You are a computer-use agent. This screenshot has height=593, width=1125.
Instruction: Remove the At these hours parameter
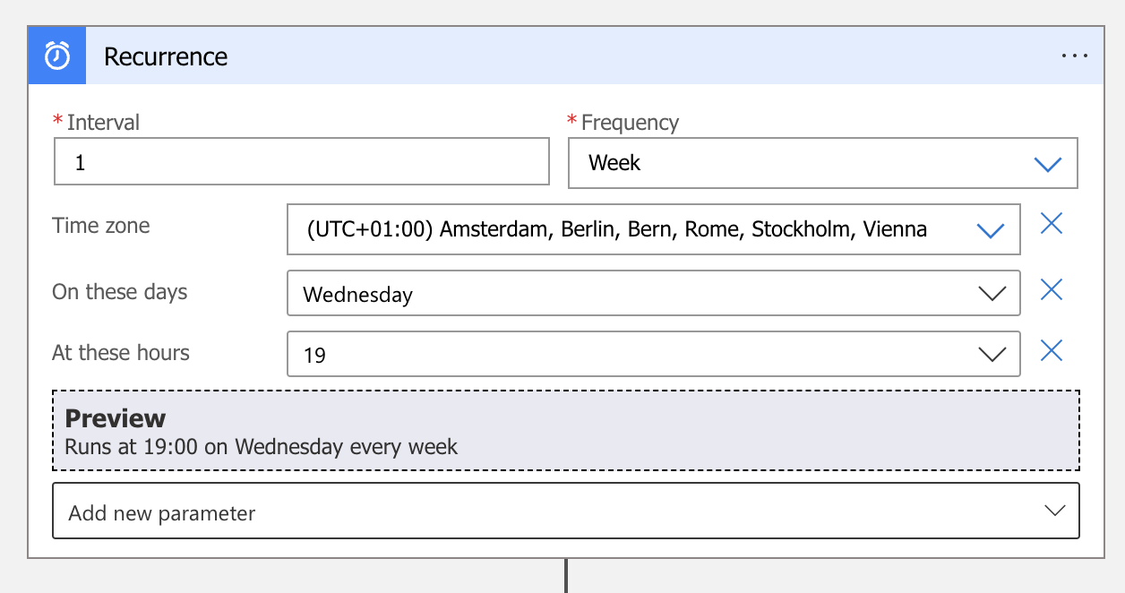pyautogui.click(x=1051, y=350)
